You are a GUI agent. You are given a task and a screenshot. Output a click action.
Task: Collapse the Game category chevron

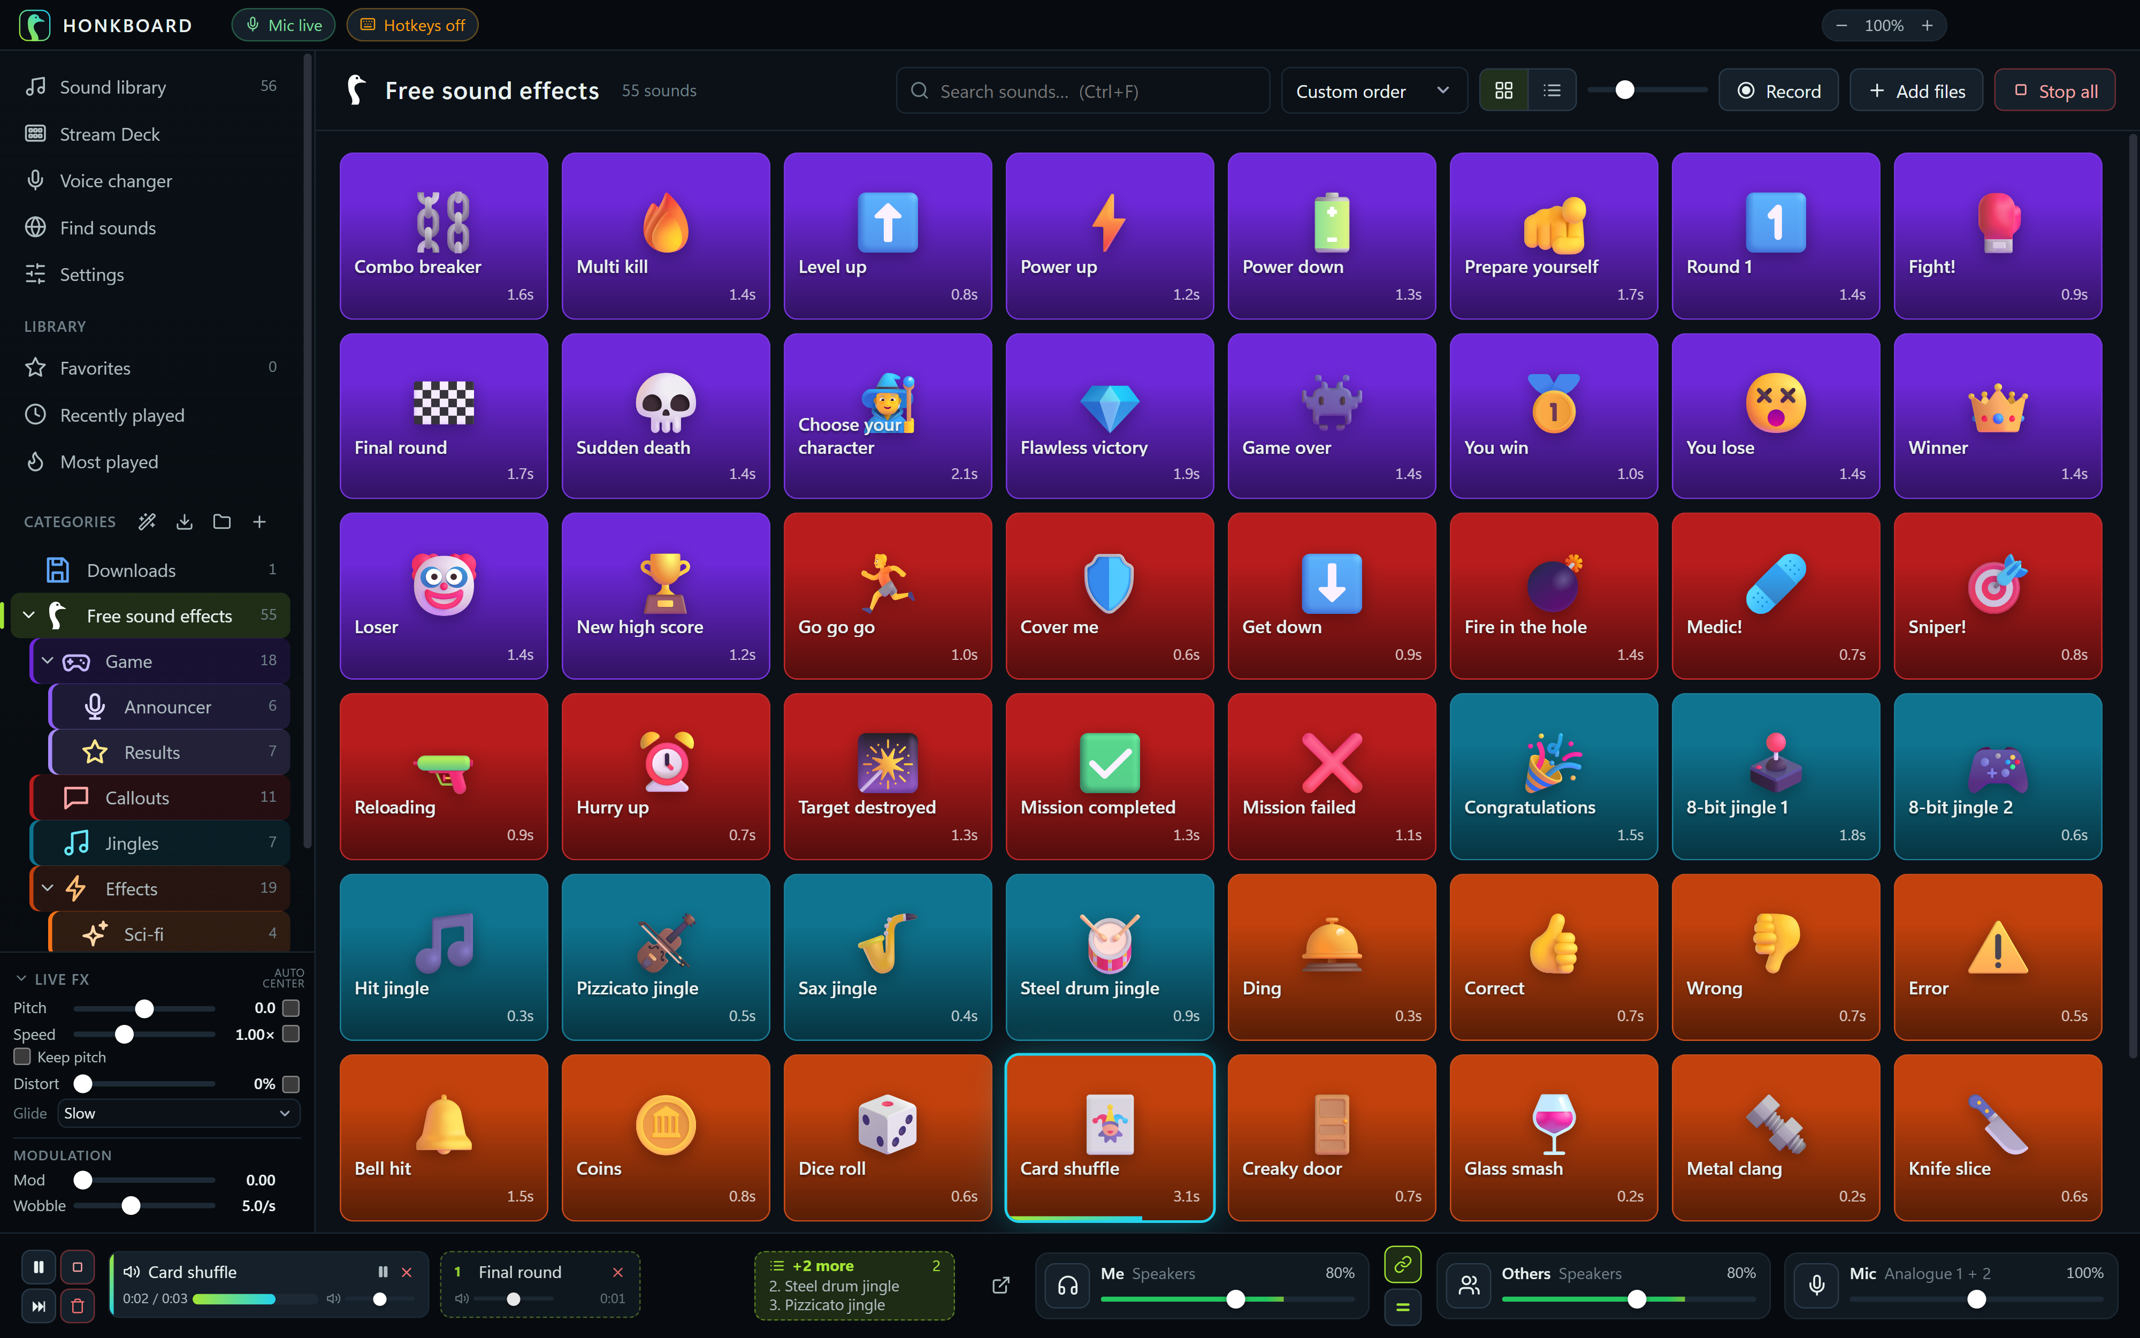coord(48,661)
